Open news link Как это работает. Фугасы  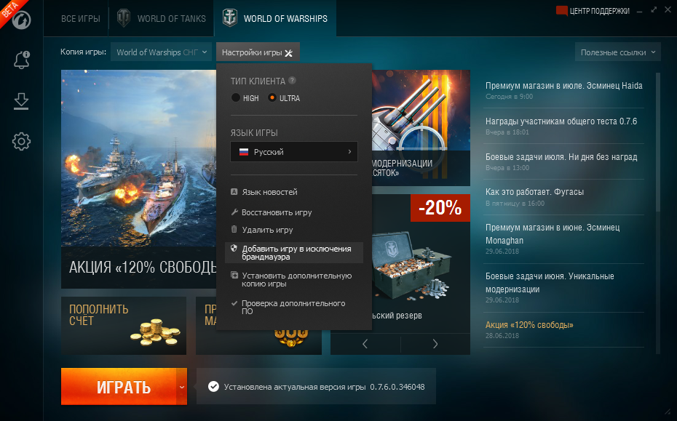click(534, 191)
